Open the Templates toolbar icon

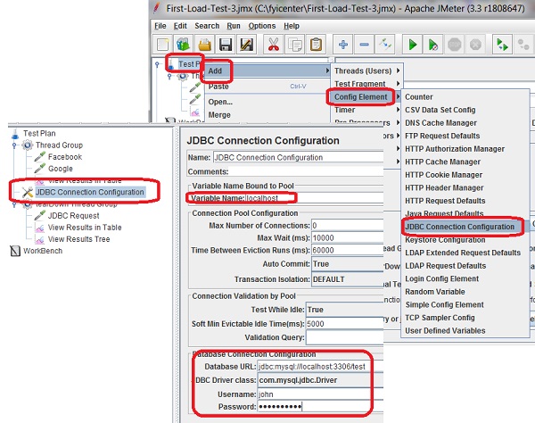184,45
